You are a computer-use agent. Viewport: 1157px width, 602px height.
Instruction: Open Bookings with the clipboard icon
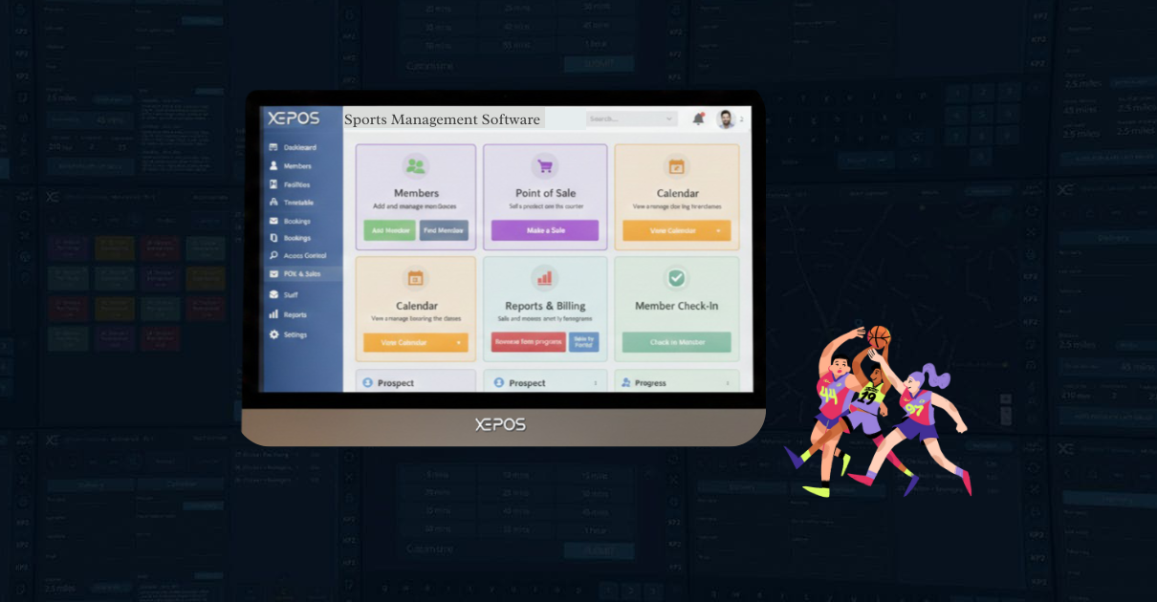[x=273, y=237]
